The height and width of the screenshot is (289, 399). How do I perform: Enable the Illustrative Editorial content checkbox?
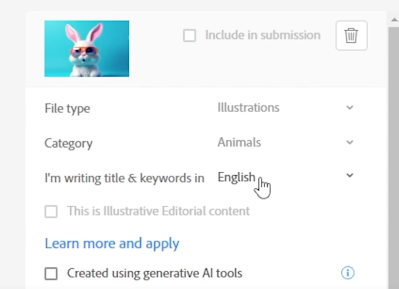click(x=51, y=211)
